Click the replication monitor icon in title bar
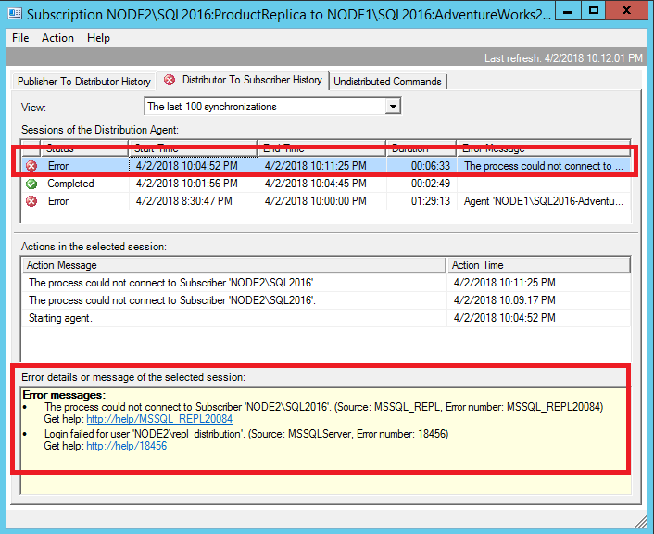The width and height of the screenshot is (654, 534). pyautogui.click(x=16, y=13)
